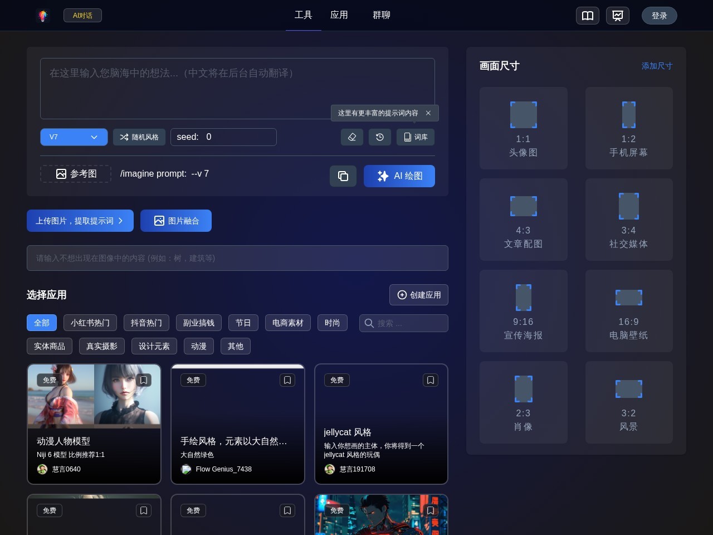This screenshot has width=713, height=535.
Task: Bookmark the 手绘风格 card
Action: tap(287, 380)
